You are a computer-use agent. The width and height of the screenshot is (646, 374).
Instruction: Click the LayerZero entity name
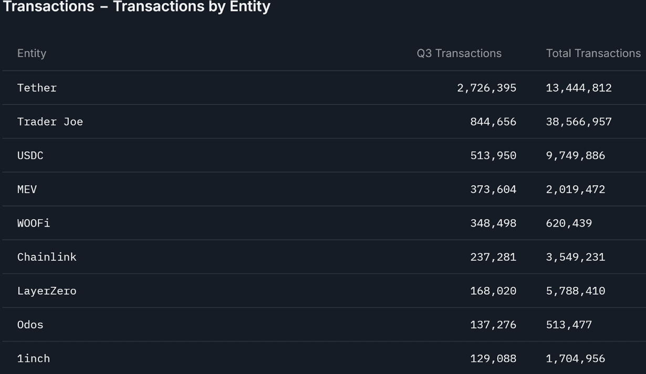(x=47, y=291)
